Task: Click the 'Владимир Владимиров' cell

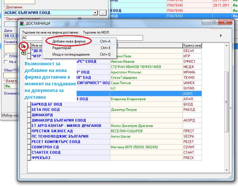Action: point(146,99)
